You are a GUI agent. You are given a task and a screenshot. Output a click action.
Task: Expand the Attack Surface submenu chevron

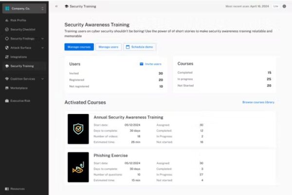(x=42, y=48)
